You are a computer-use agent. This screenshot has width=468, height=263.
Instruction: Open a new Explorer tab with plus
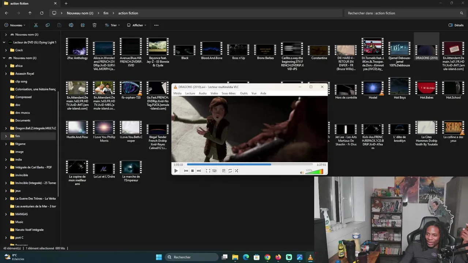[x=66, y=4]
